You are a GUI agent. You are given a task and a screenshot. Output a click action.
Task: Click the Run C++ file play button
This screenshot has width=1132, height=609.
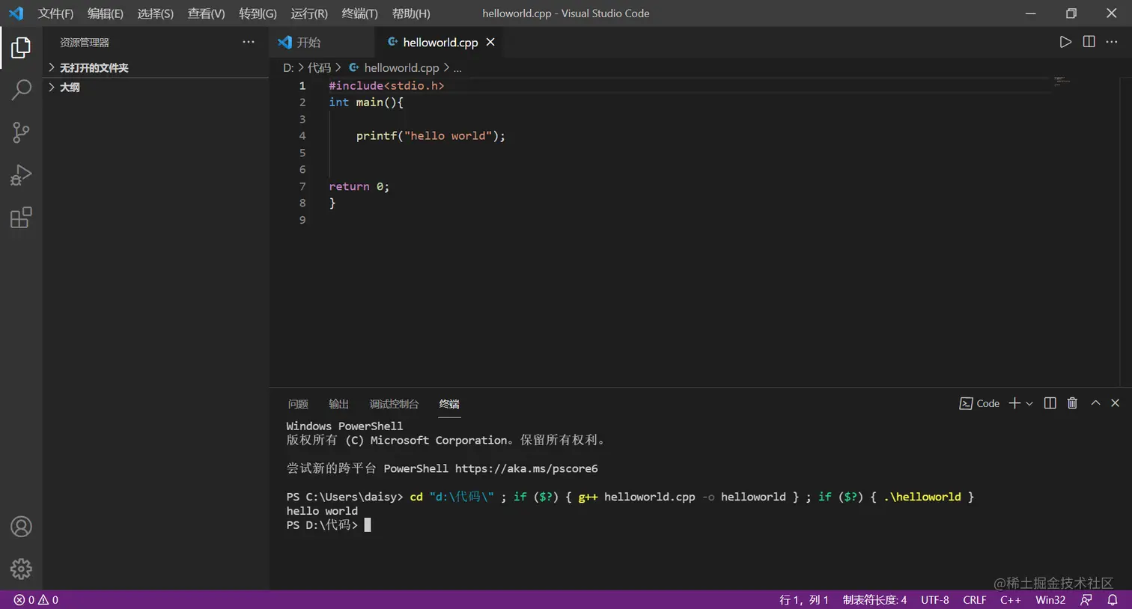(1066, 42)
